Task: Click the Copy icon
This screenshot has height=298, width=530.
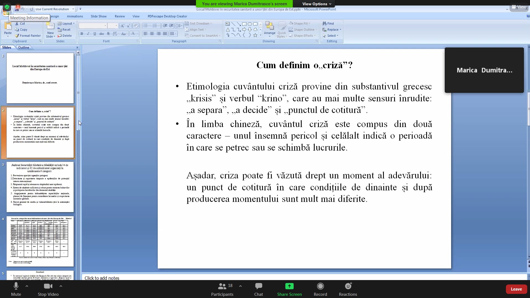Action: coord(17,30)
